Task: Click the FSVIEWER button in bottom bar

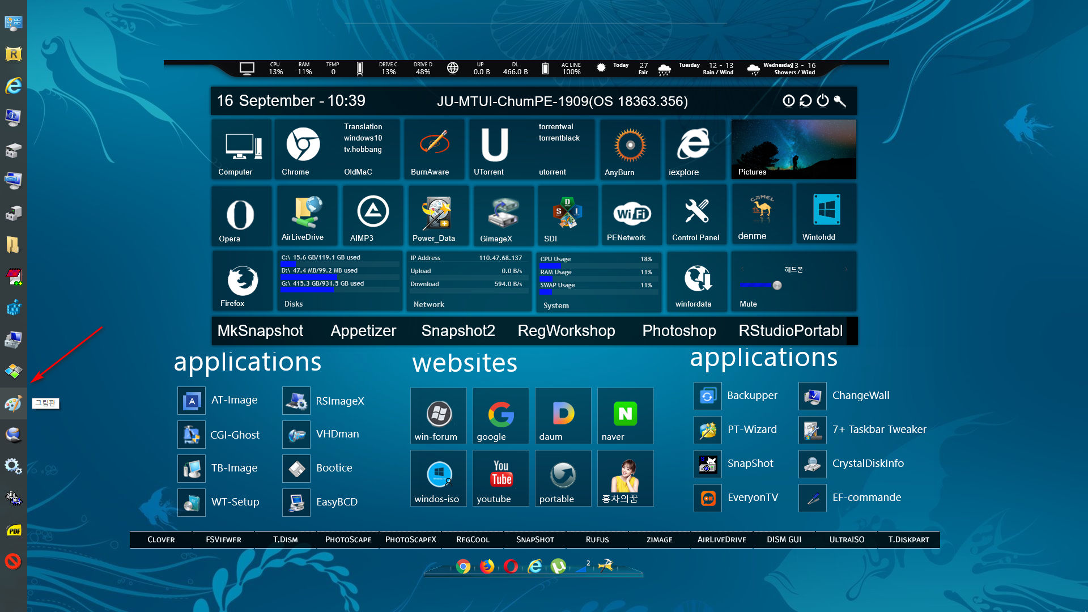Action: 223,539
